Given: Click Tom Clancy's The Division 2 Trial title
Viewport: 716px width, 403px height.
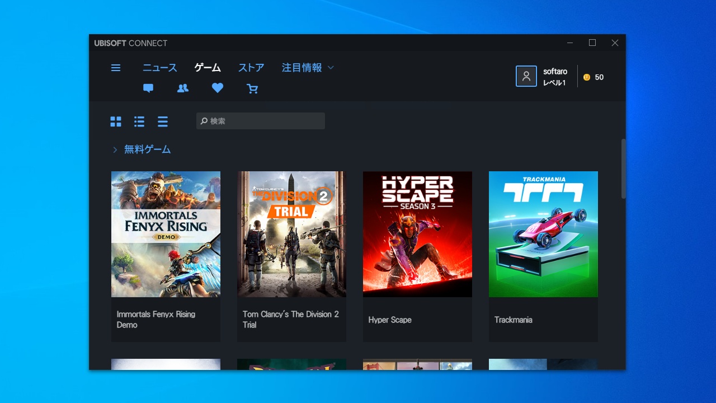Looking at the screenshot, I should [291, 320].
